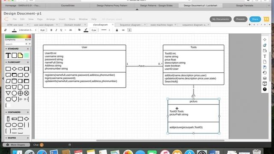The height and width of the screenshot is (154, 274).
Task: Select the Text shape in Standard library
Action: (x=8, y=56)
